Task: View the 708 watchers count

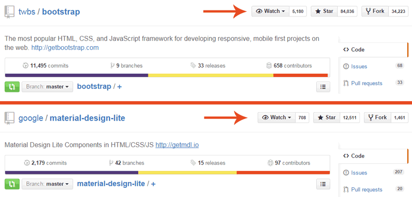Action: pos(302,117)
